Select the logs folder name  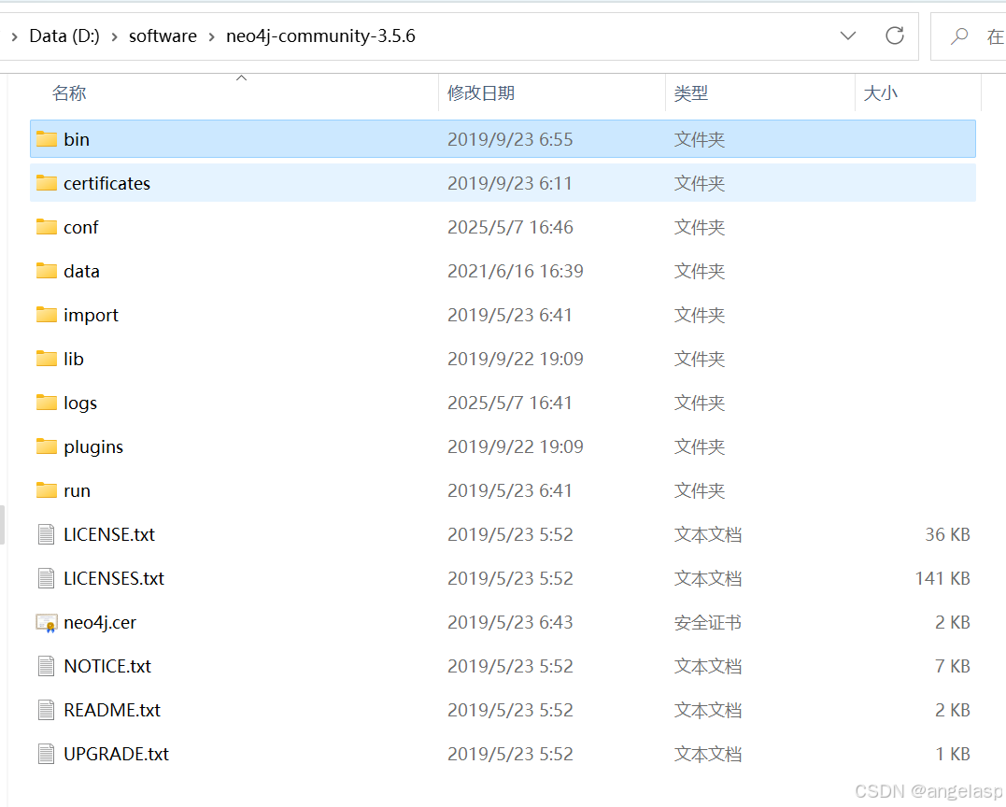80,403
